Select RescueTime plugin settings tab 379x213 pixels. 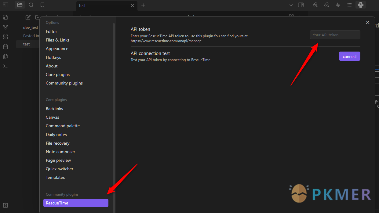click(76, 203)
